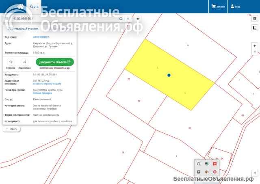Select parcel labeled 20 on map
Viewport: 260px width, 184px height.
pos(190,128)
